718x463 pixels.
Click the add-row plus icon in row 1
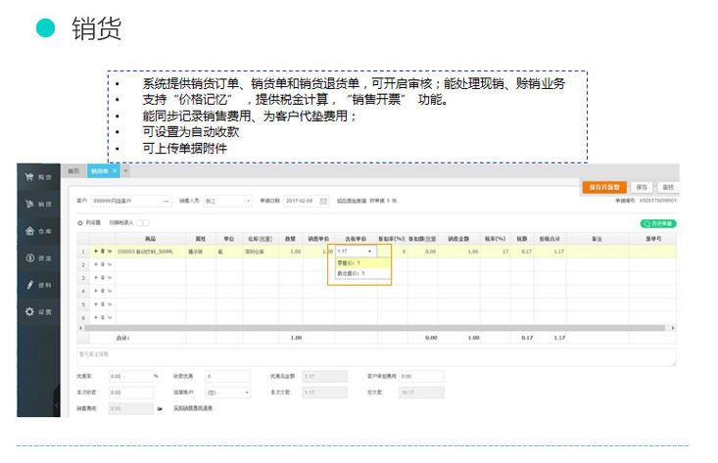coord(95,252)
